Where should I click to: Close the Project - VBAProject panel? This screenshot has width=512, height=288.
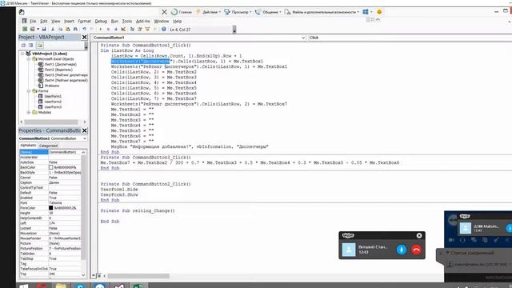coord(84,38)
